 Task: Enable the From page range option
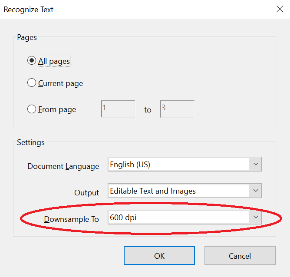pos(32,109)
